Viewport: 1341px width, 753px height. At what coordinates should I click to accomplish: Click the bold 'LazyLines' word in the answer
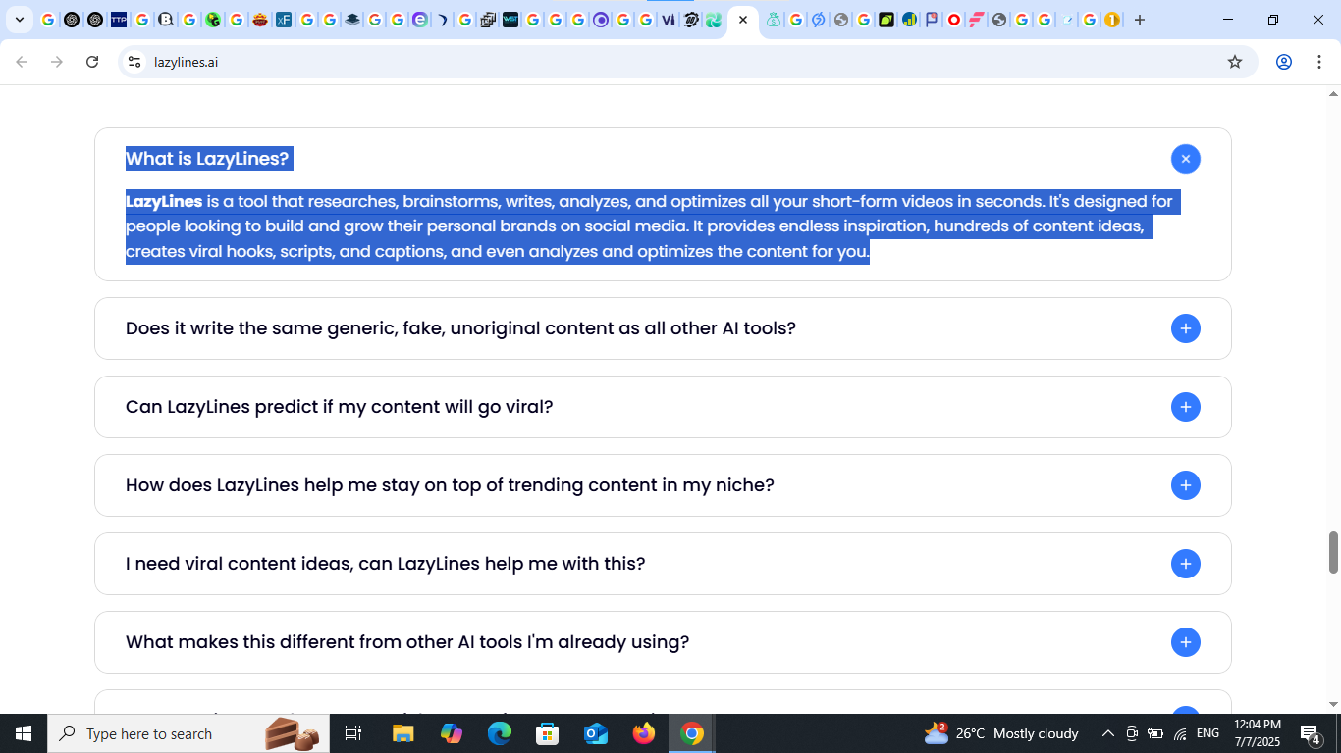click(x=164, y=202)
